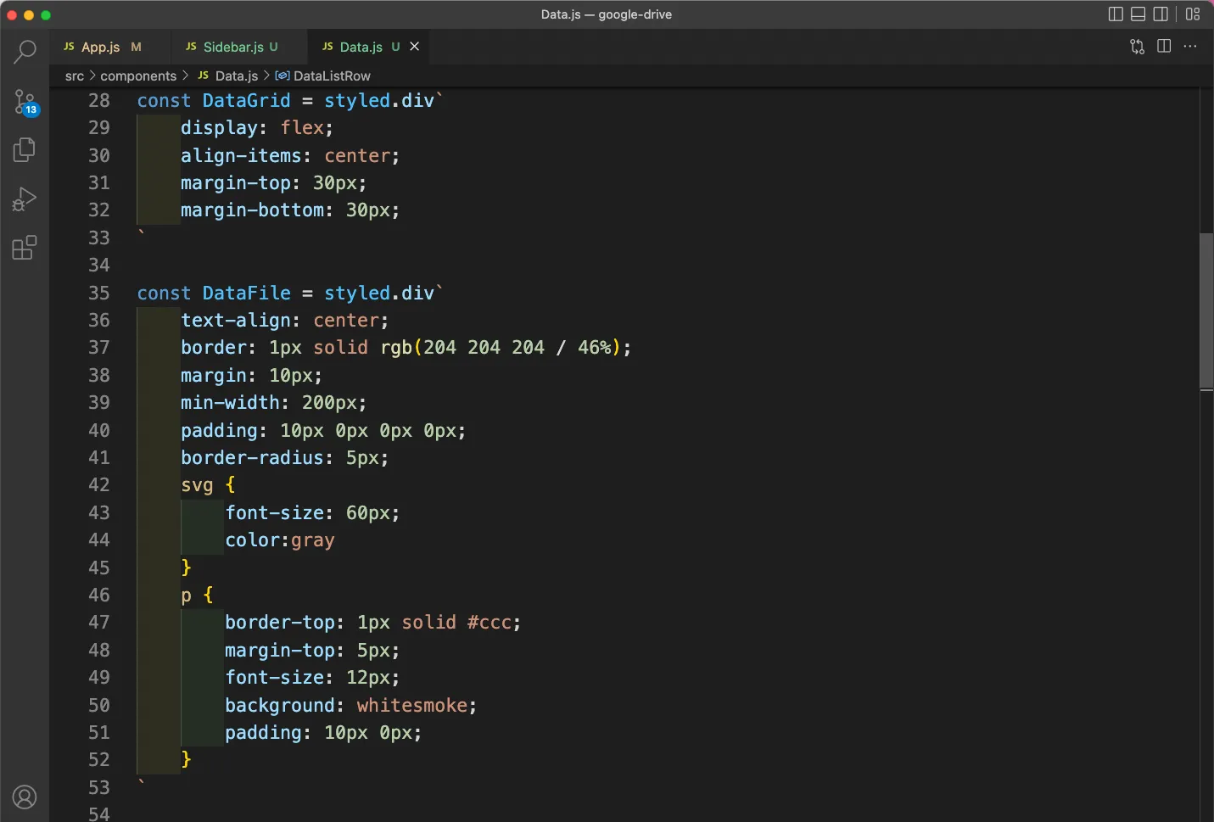Viewport: 1214px width, 822px height.
Task: Click the components breadcrumb segment
Action: click(x=138, y=76)
